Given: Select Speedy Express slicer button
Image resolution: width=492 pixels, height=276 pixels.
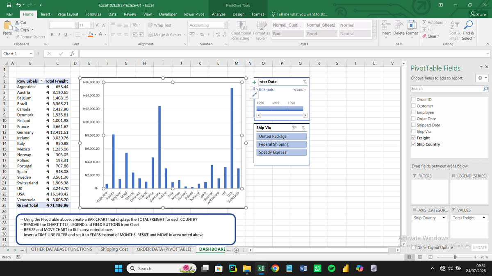Looking at the screenshot, I should pos(282,152).
